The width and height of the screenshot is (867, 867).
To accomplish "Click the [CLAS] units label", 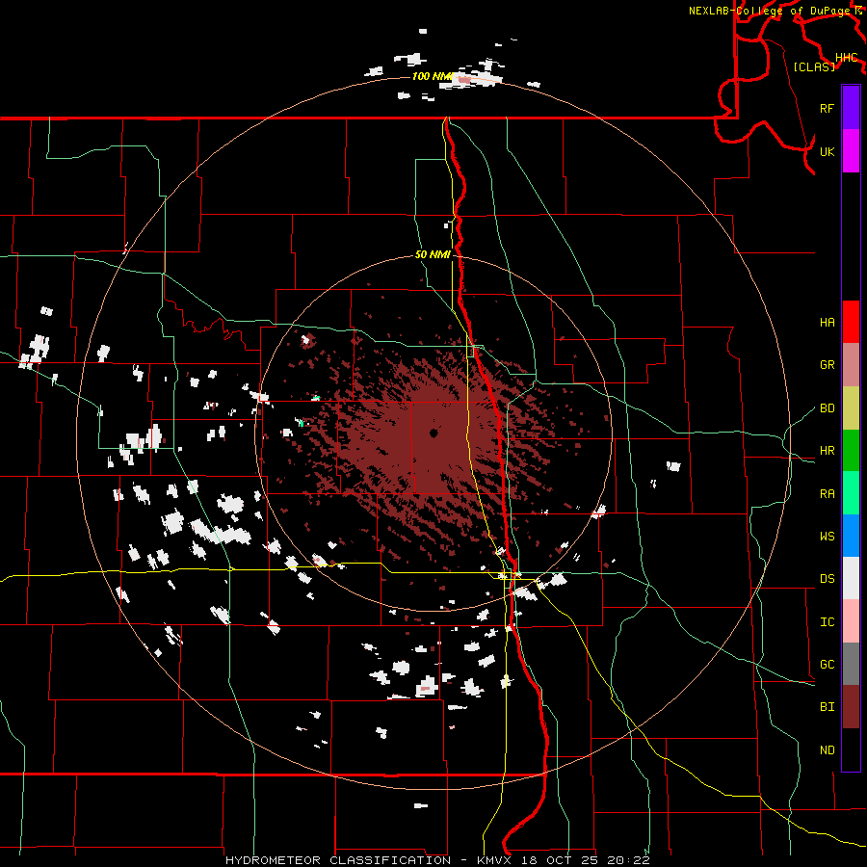I will pyautogui.click(x=814, y=66).
